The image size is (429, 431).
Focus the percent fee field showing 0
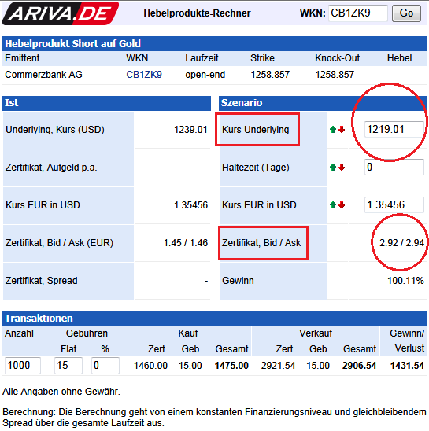click(105, 366)
